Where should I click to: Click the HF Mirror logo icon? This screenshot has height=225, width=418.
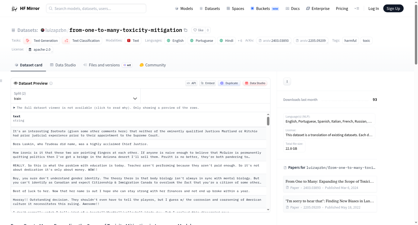14,9
